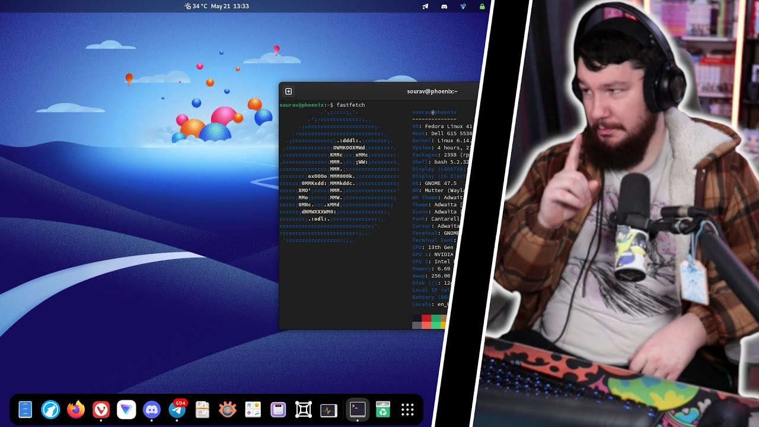Click the green color block in fastfetch

coord(435,318)
